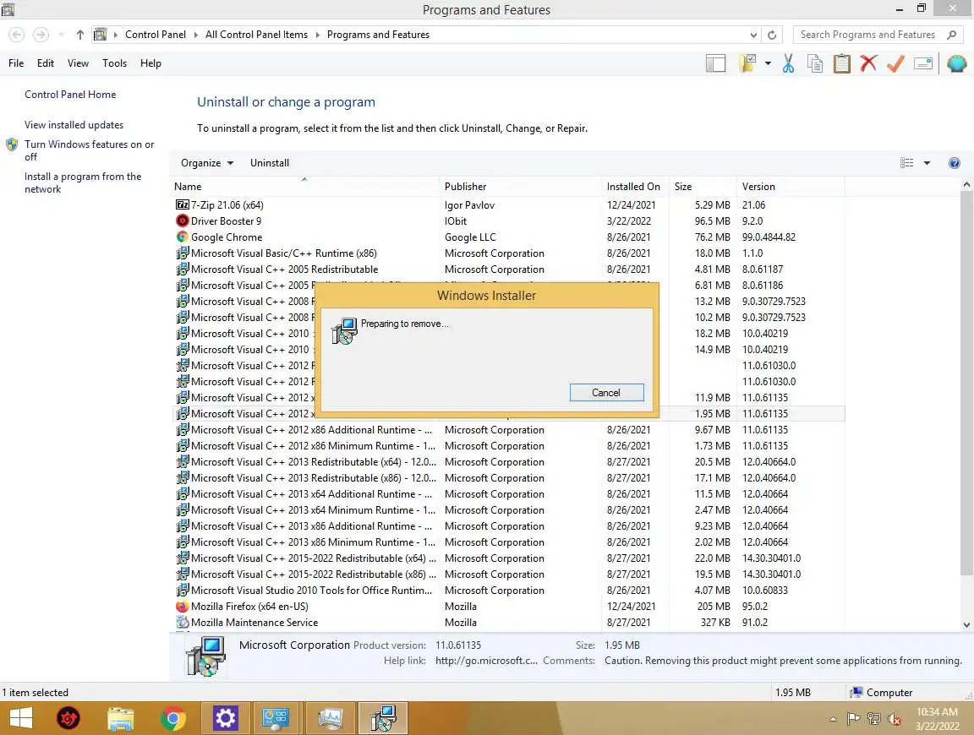Open the Help menu
The height and width of the screenshot is (735, 974).
pyautogui.click(x=150, y=63)
